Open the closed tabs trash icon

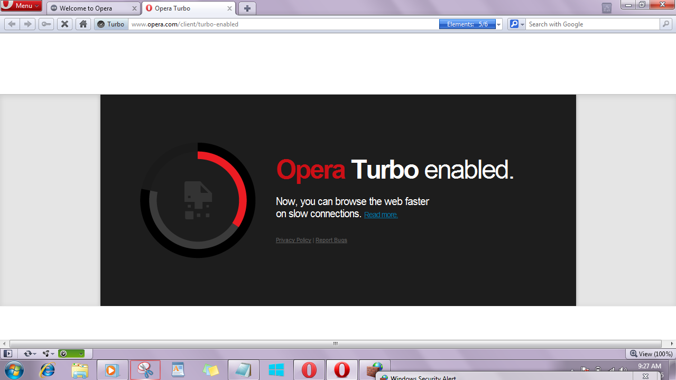click(607, 7)
